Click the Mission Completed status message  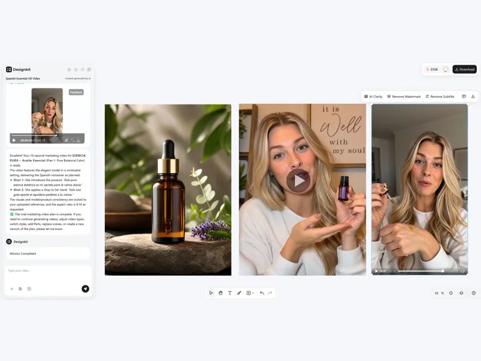[x=48, y=253]
